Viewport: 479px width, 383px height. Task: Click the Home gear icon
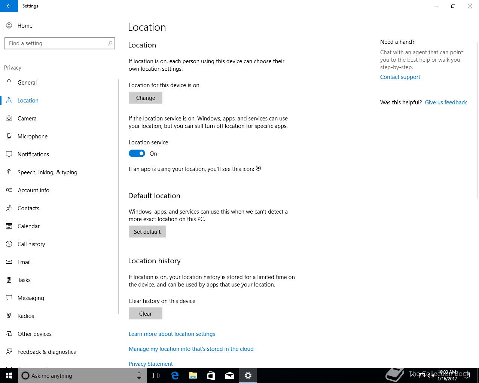click(x=9, y=26)
